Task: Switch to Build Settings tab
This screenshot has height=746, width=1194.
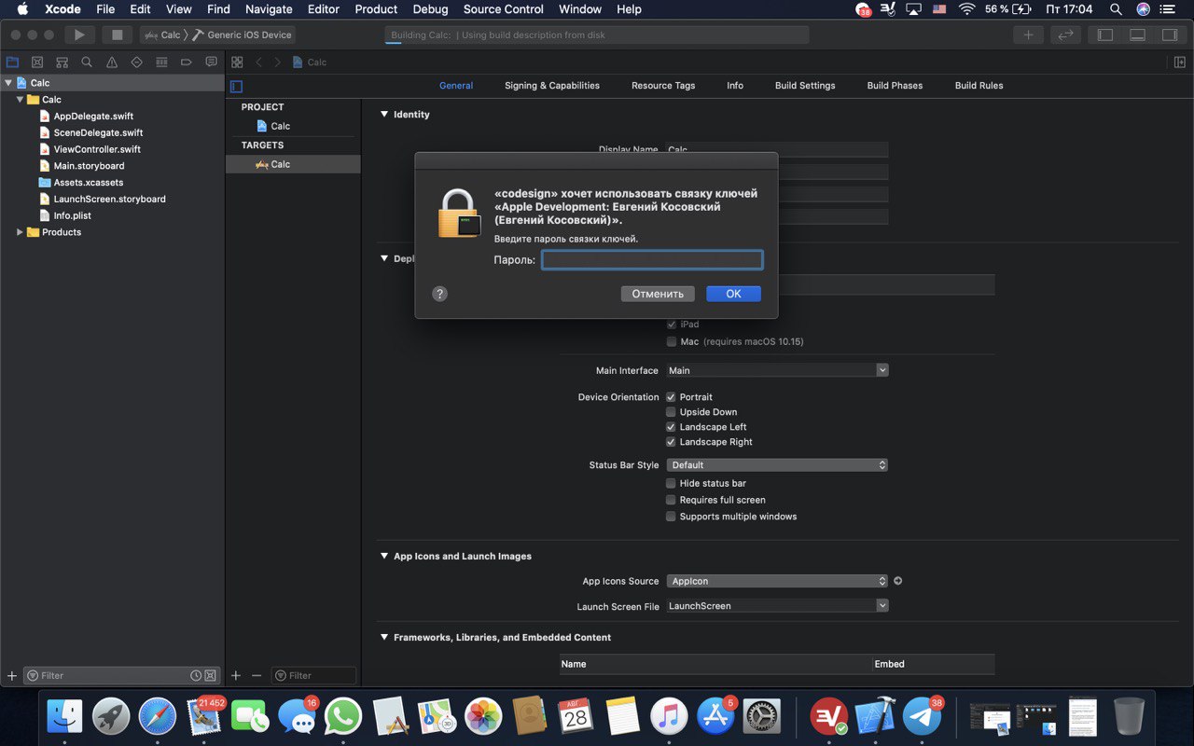Action: pyautogui.click(x=805, y=86)
